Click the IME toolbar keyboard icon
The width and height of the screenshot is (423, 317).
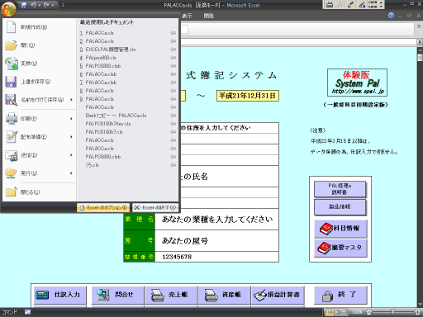(x=330, y=5)
